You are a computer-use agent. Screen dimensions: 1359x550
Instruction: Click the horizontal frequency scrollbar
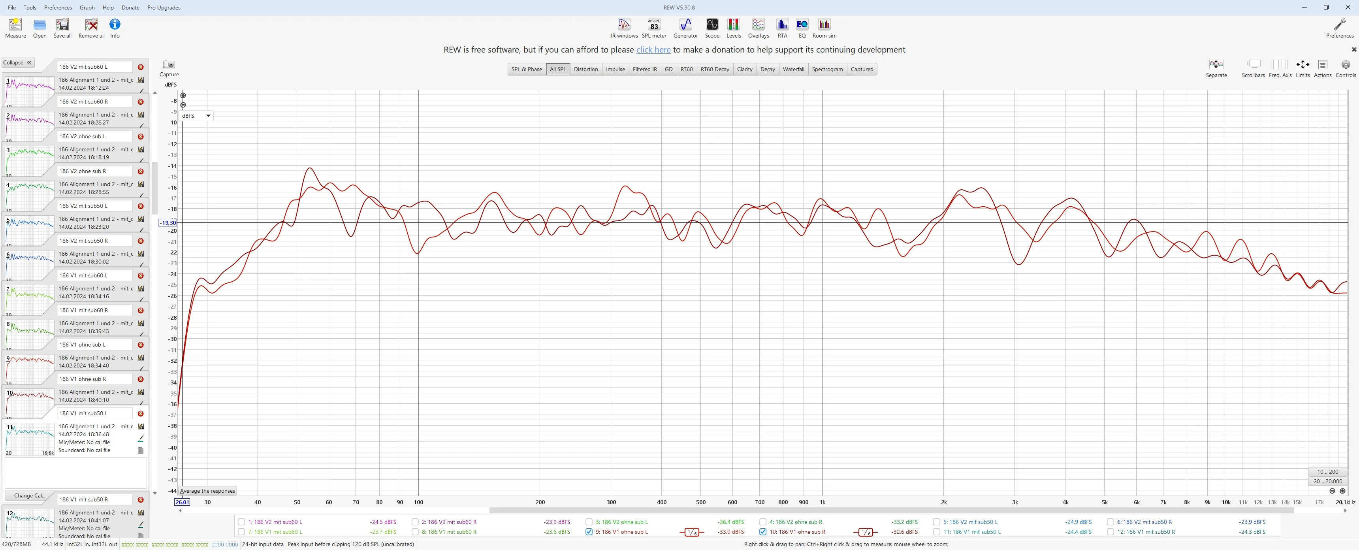point(892,510)
